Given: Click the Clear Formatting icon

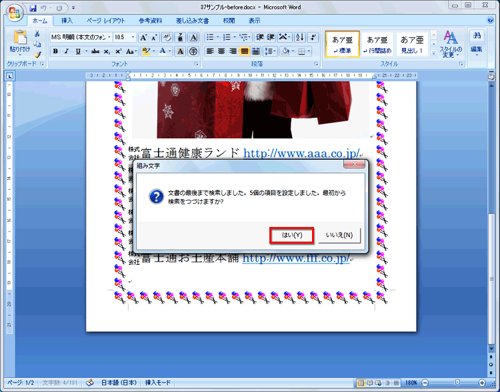Looking at the screenshot, I should 167,37.
